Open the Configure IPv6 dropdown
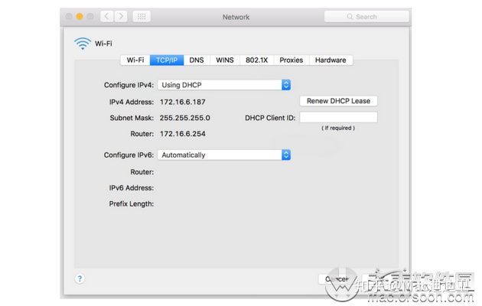Viewport: 482px width, 306px height. (x=224, y=155)
